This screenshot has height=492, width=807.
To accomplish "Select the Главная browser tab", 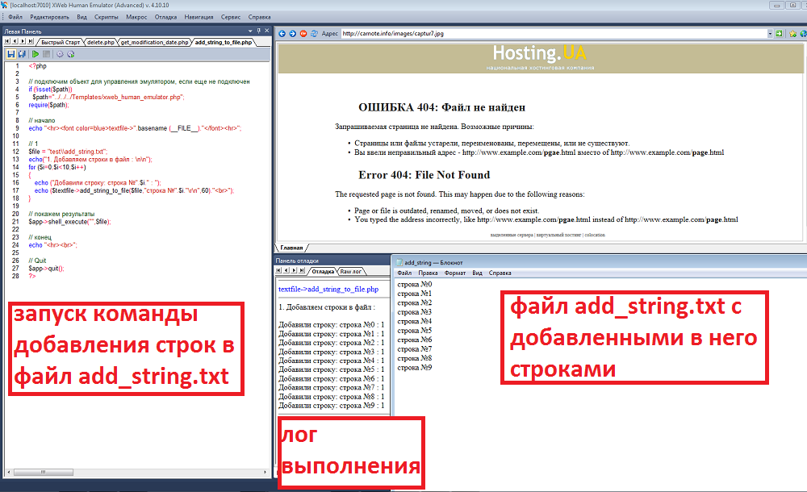I will (x=291, y=248).
